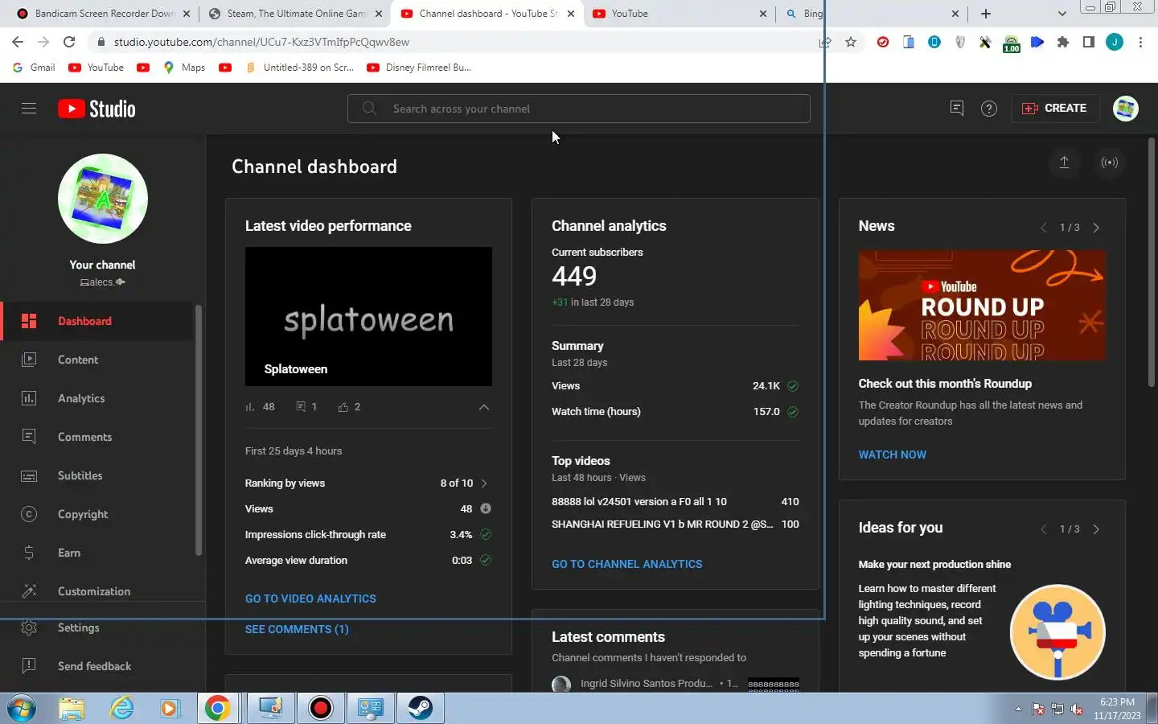Go to next News card
The image size is (1158, 724).
point(1096,228)
